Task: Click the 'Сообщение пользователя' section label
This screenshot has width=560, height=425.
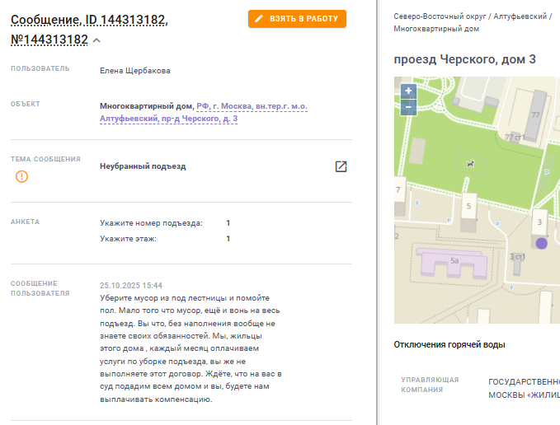Action: (40, 288)
